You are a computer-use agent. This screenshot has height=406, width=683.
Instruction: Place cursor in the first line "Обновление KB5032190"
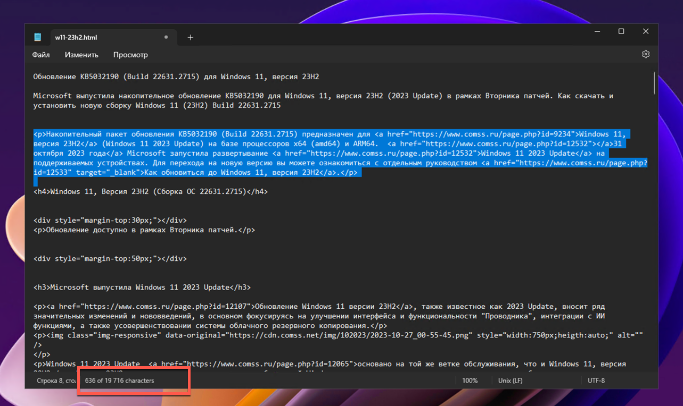[176, 77]
